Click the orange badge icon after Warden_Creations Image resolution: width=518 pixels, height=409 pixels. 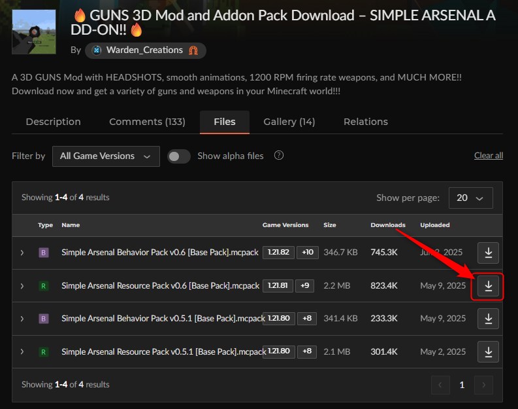(x=193, y=50)
